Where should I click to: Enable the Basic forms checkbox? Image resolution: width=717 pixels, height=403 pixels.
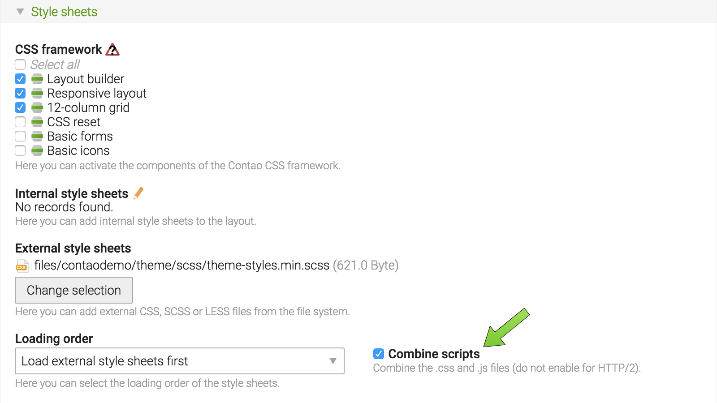pyautogui.click(x=20, y=136)
